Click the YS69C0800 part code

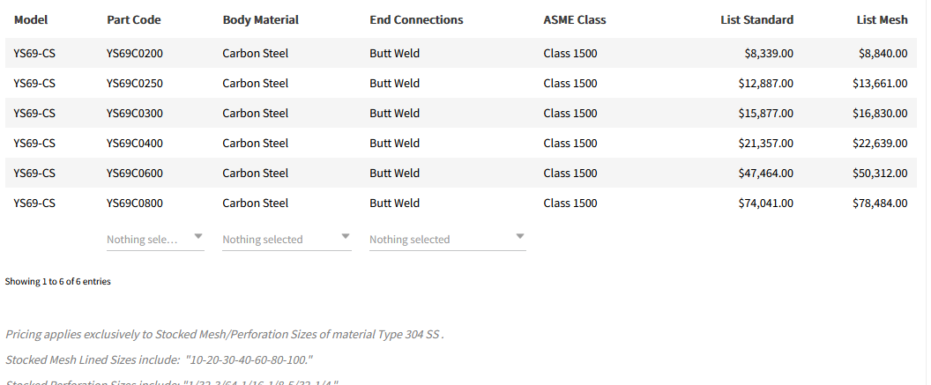[134, 203]
